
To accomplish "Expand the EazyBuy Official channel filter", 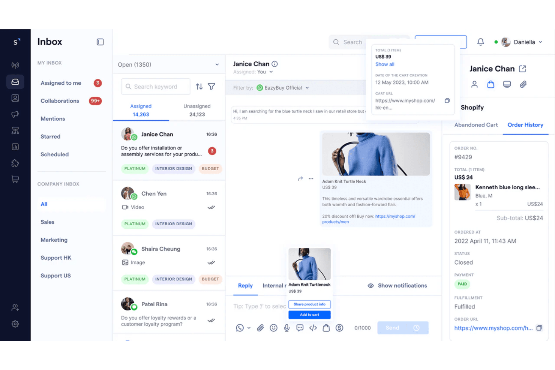I will tap(283, 88).
